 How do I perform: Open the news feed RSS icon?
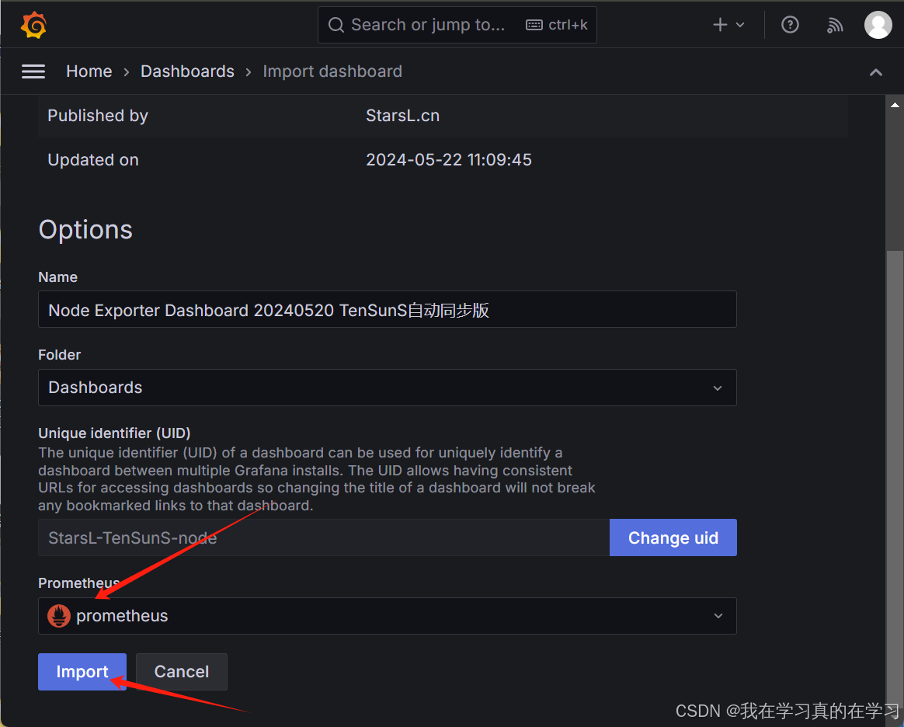[x=834, y=25]
